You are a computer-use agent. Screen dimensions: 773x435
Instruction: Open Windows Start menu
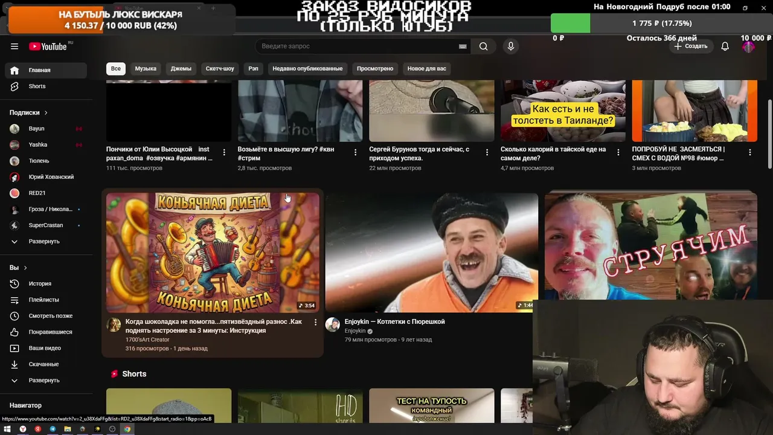coord(8,429)
